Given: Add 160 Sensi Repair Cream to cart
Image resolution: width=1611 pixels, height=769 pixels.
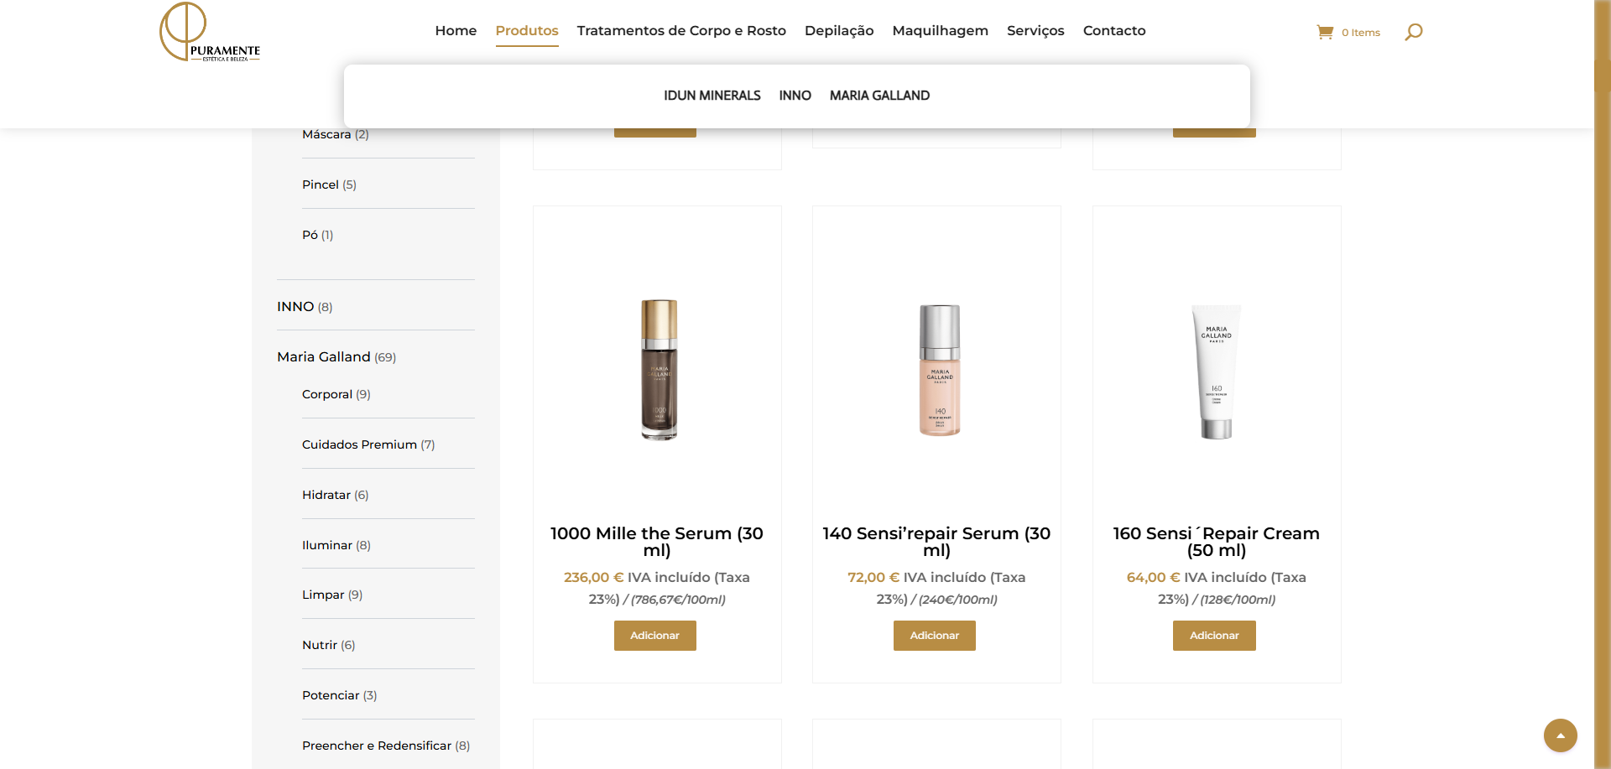Looking at the screenshot, I should [x=1214, y=636].
